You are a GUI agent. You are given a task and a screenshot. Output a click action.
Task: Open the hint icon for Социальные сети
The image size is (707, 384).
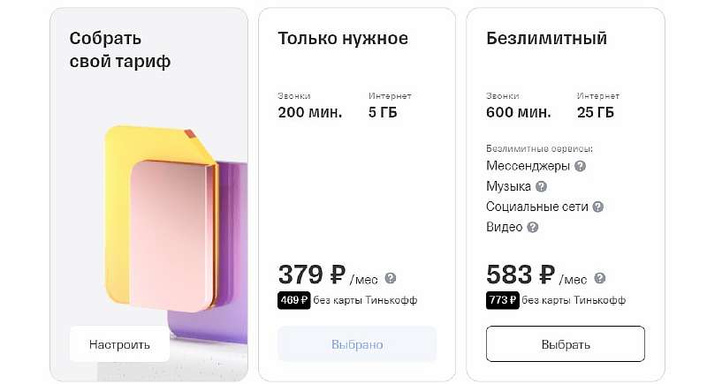pyautogui.click(x=598, y=207)
